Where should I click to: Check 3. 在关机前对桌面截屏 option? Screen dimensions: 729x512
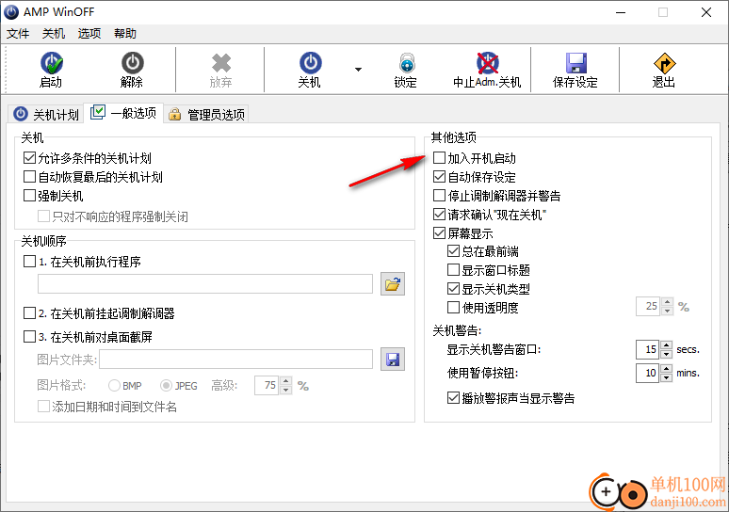click(29, 336)
